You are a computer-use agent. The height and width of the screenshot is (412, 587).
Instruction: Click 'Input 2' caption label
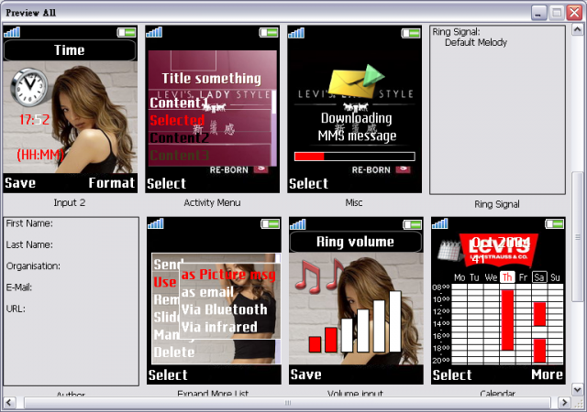pos(70,202)
